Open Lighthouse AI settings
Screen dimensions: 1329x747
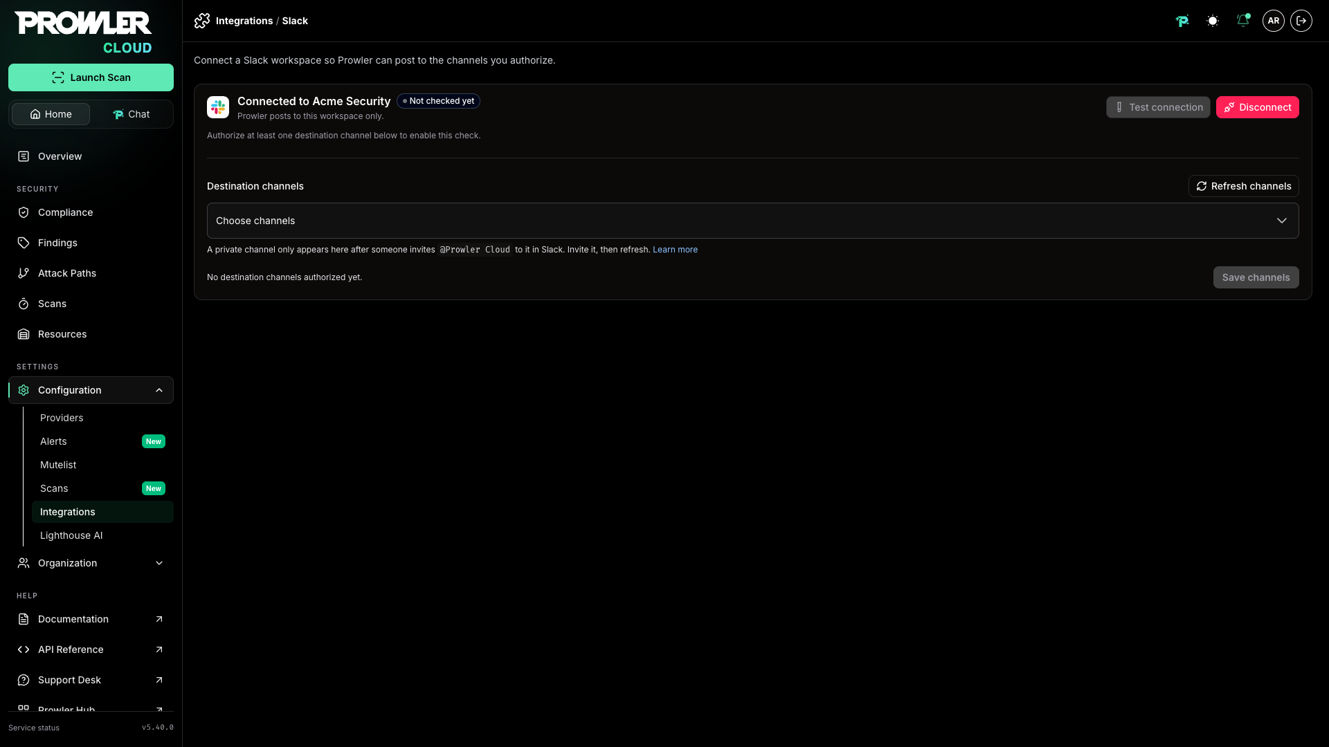(x=102, y=535)
